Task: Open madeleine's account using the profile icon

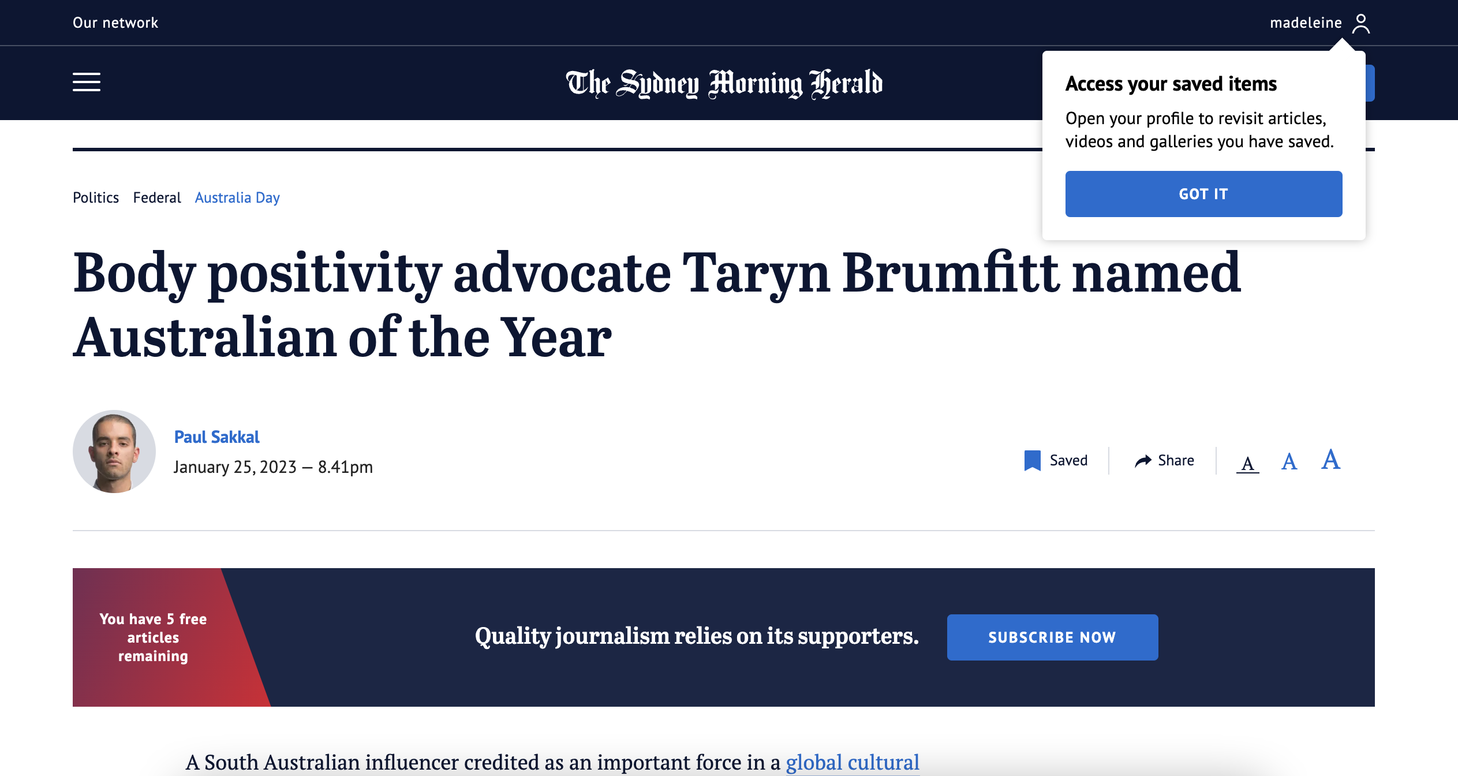Action: point(1362,23)
